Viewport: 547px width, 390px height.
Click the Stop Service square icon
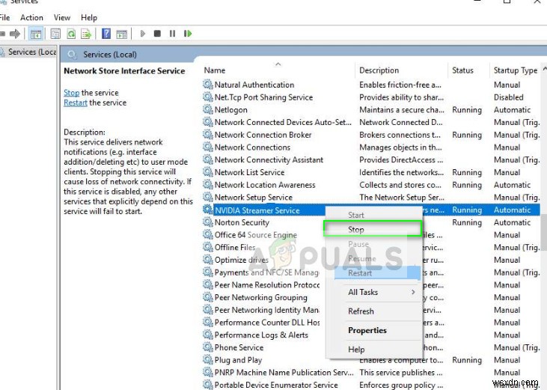click(157, 34)
